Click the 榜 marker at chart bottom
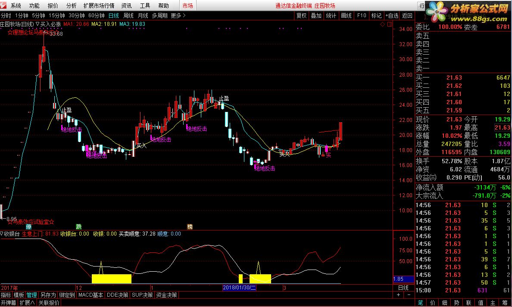Screen dimensions: 512x307 190,226
